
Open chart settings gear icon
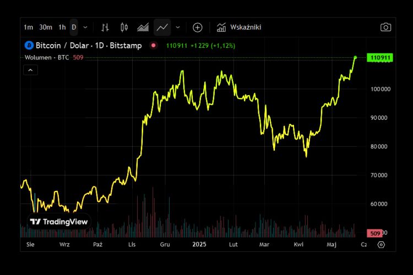381,245
